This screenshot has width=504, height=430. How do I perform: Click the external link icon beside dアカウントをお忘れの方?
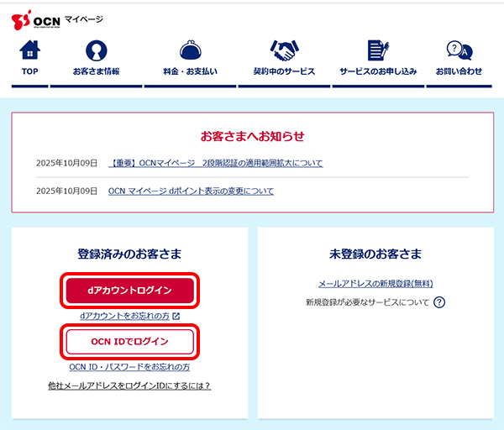[x=176, y=317]
